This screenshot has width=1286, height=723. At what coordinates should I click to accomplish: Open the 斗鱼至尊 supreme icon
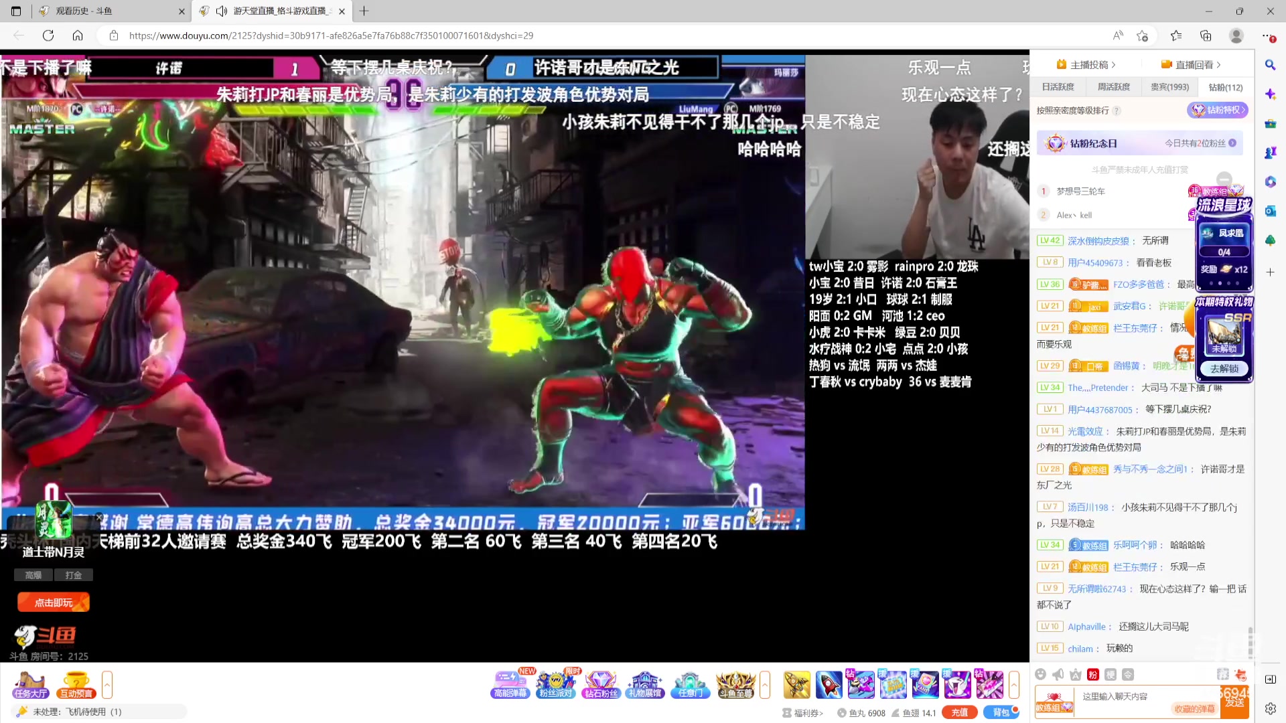click(x=735, y=685)
